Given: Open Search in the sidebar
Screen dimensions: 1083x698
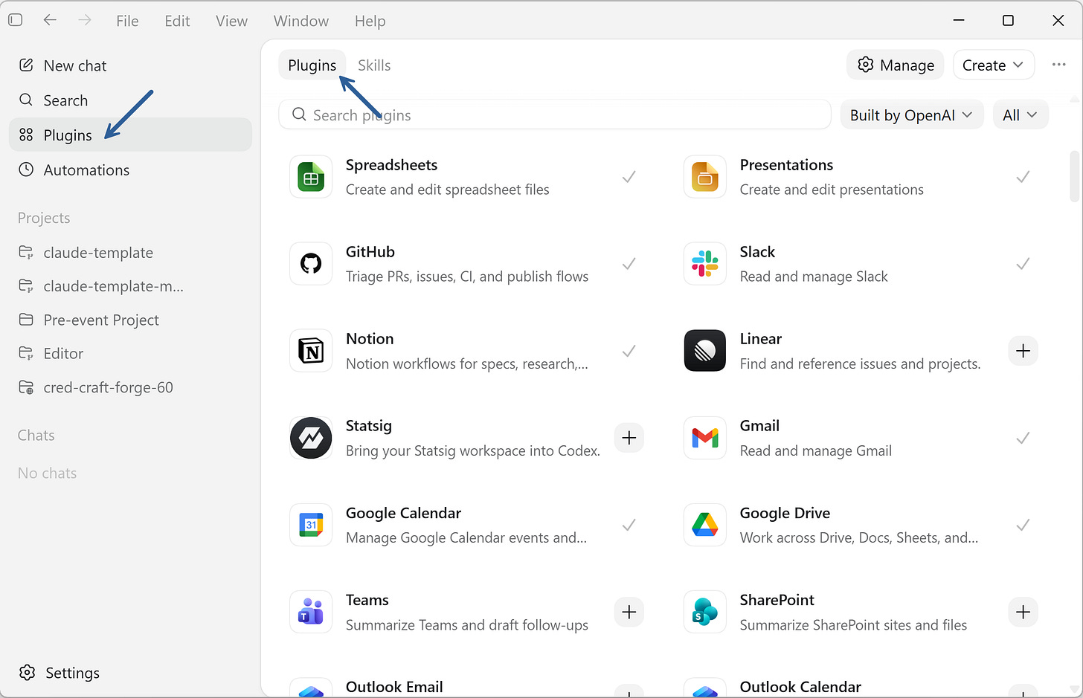Looking at the screenshot, I should pyautogui.click(x=130, y=100).
